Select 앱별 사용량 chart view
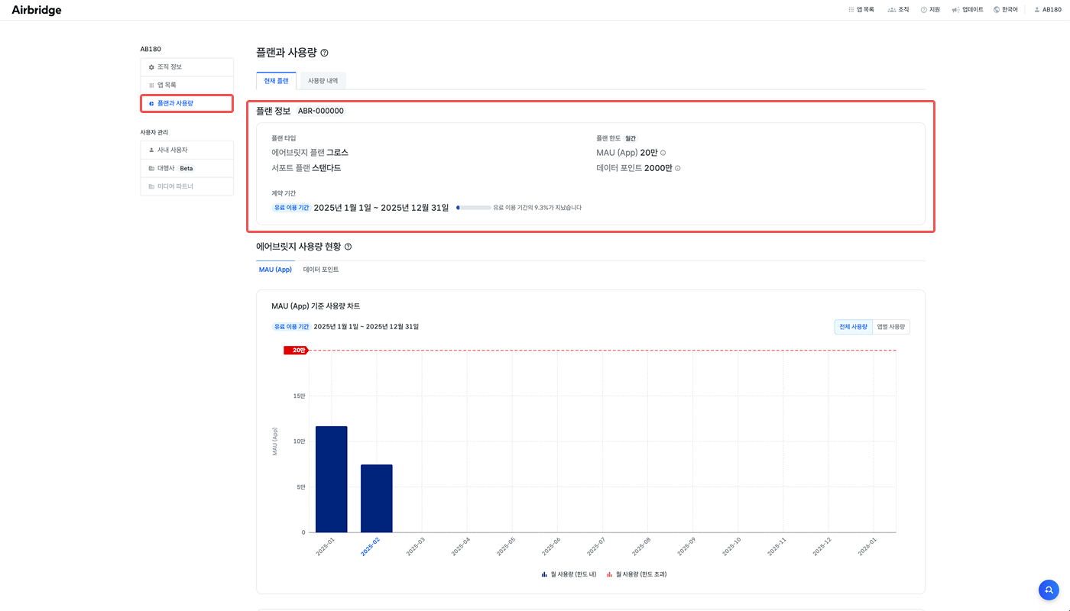This screenshot has height=611, width=1070. pos(891,327)
